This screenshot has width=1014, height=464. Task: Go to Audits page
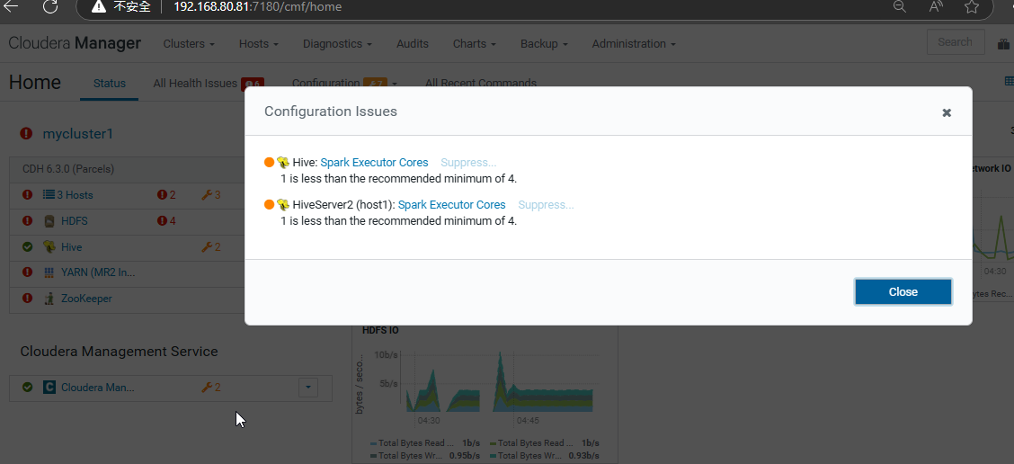click(413, 43)
